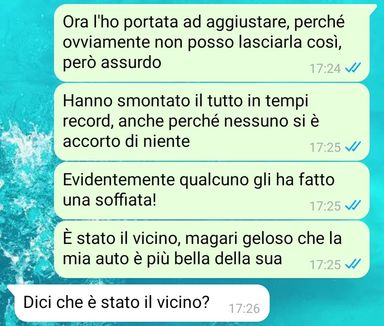Screen dimensions: 384x326
Task: Tap the 17:24 timestamp
Action: [x=325, y=69]
